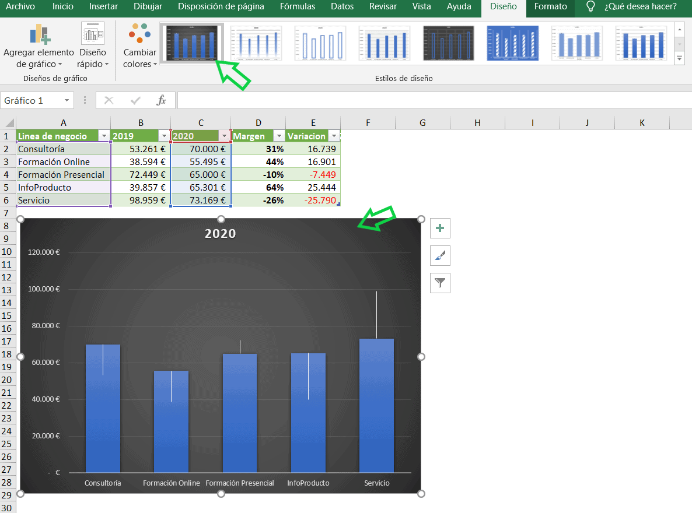Select the dark background chart style thumbnail
The width and height of the screenshot is (692, 513).
coord(191,43)
